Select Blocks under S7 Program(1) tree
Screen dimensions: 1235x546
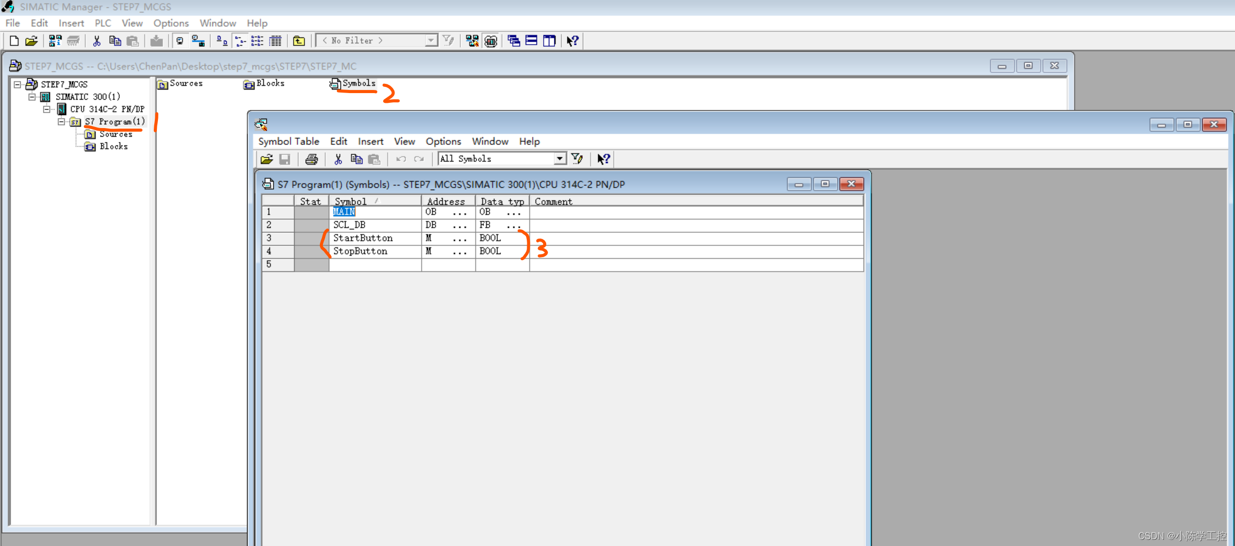[114, 147]
